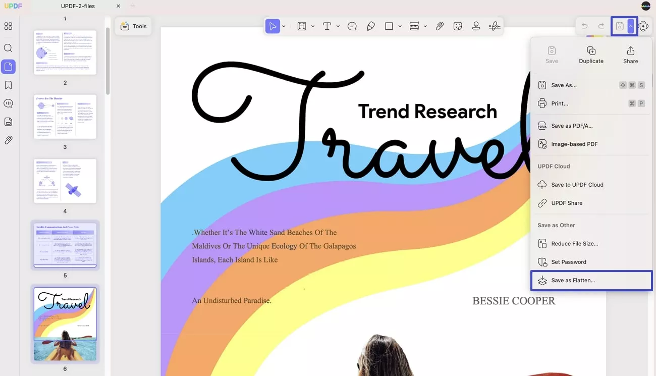Expand the cursor tool dropdown arrow

284,26
